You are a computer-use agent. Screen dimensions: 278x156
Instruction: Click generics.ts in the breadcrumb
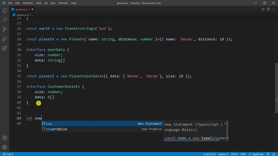22,15
